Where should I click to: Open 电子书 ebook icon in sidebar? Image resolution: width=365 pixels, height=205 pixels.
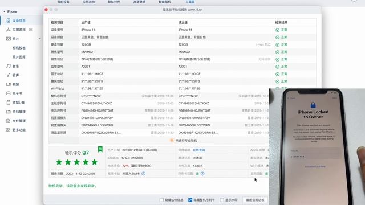tap(9, 93)
